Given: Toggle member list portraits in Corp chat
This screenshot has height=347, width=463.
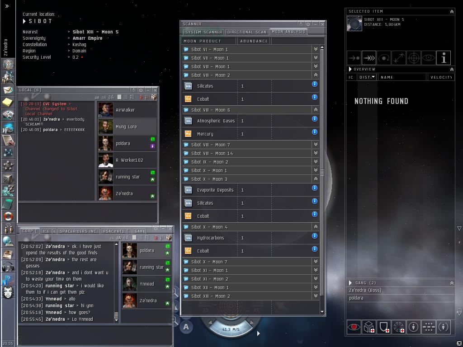Looking at the screenshot, I should (x=169, y=238).
